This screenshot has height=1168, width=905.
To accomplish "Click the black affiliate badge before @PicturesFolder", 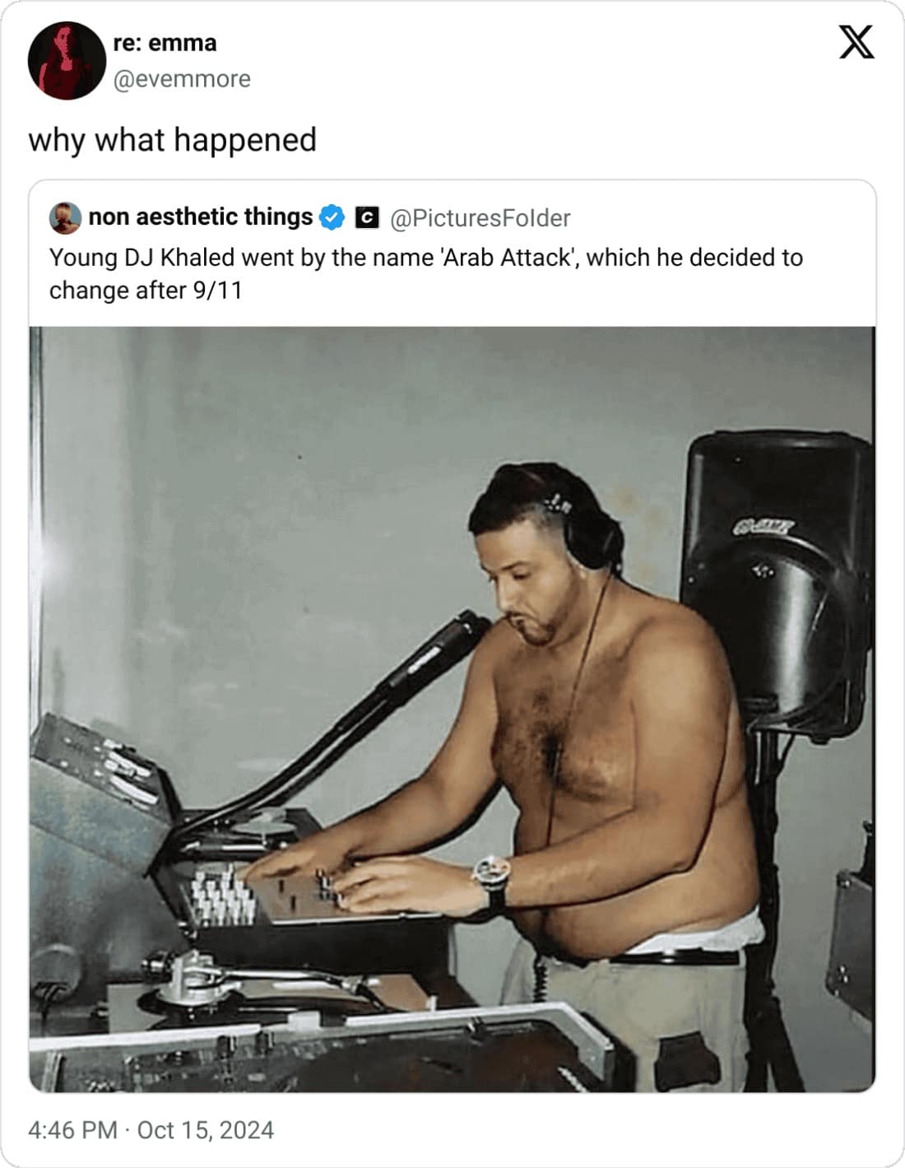I will pos(366,218).
